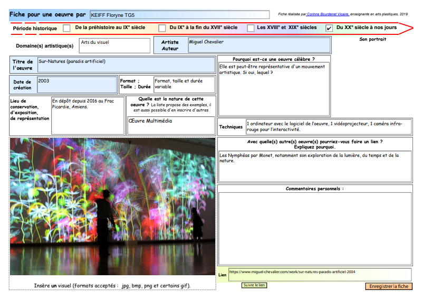Click the Lien URL field for miguel-chevalier.com
The width and height of the screenshot is (422, 299).
(320, 274)
